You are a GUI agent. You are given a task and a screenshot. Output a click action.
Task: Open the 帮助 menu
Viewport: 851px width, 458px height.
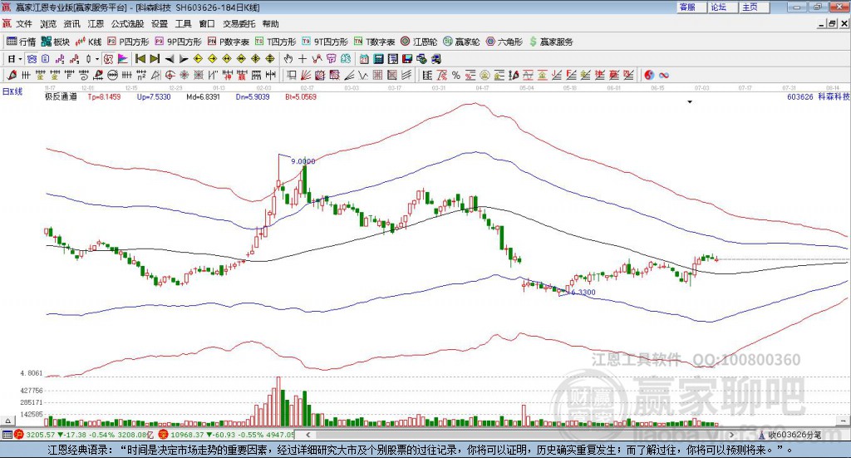pos(270,24)
